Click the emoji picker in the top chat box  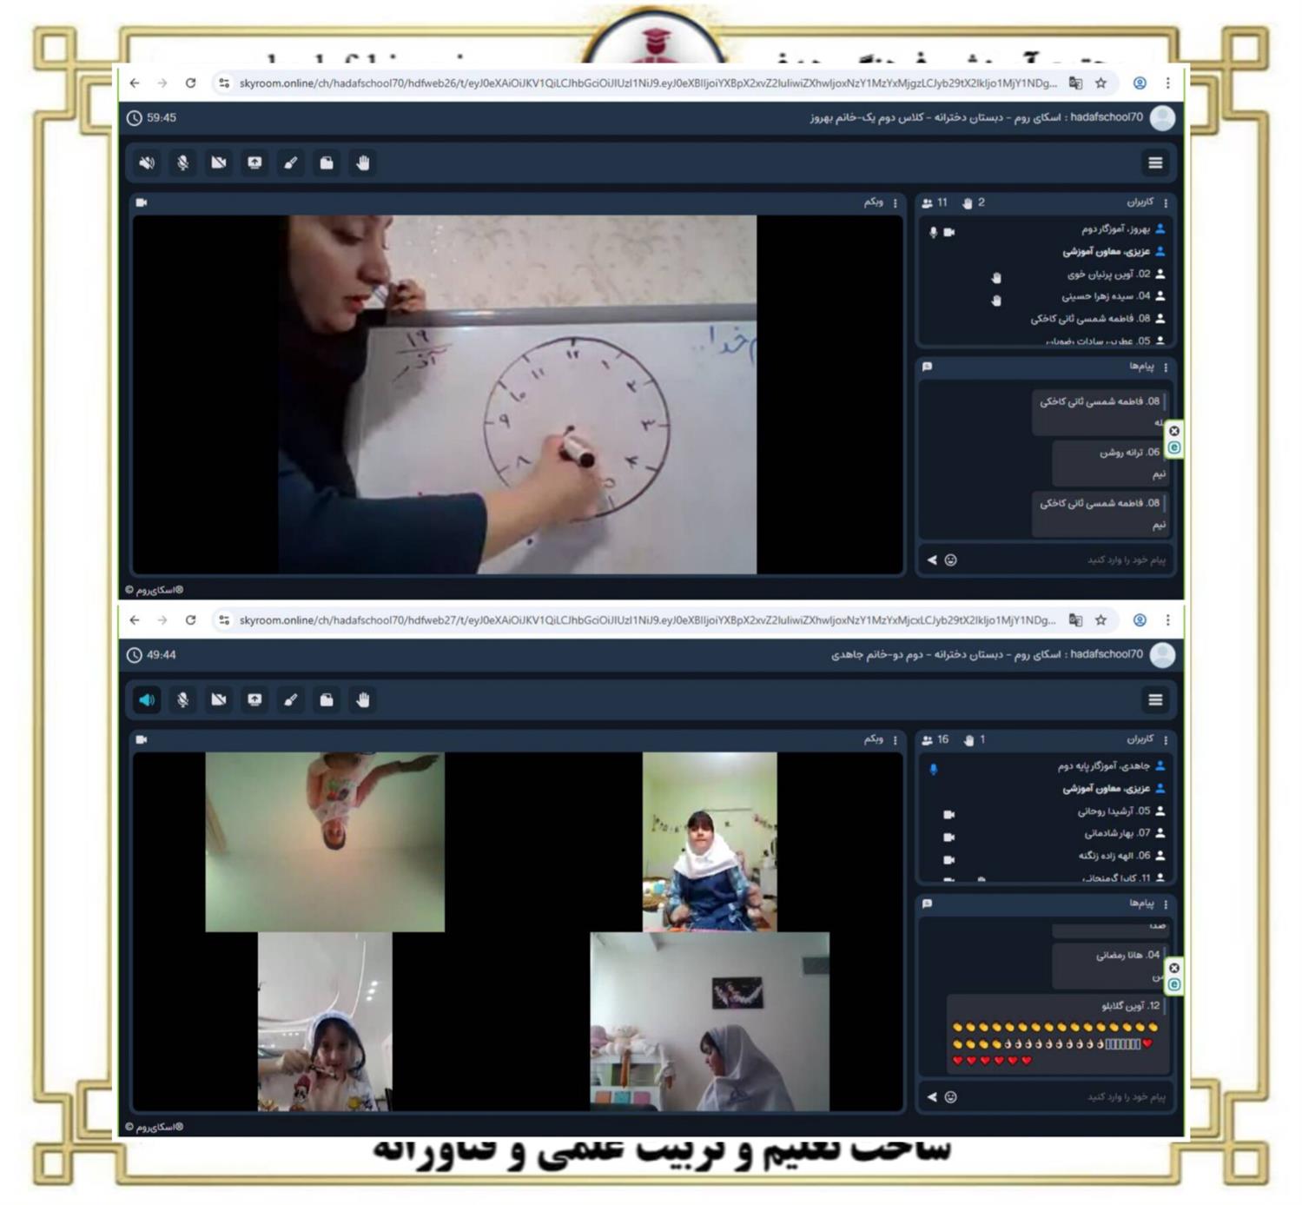(x=951, y=560)
